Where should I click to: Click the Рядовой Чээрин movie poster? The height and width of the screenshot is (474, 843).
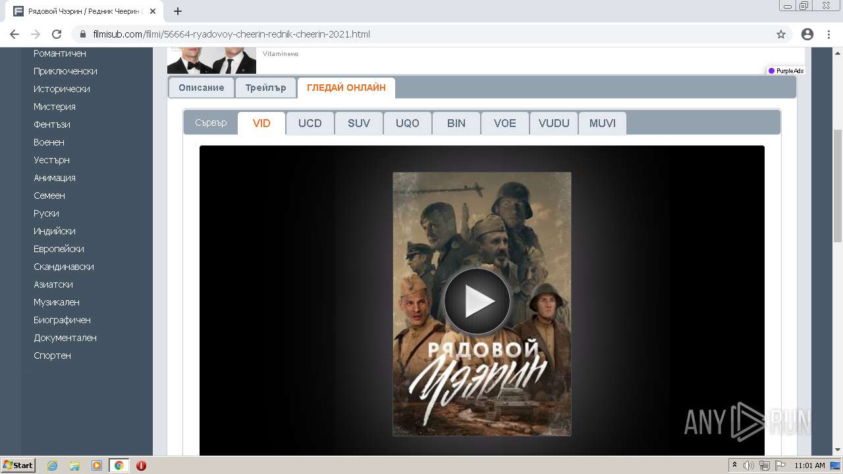point(482,304)
